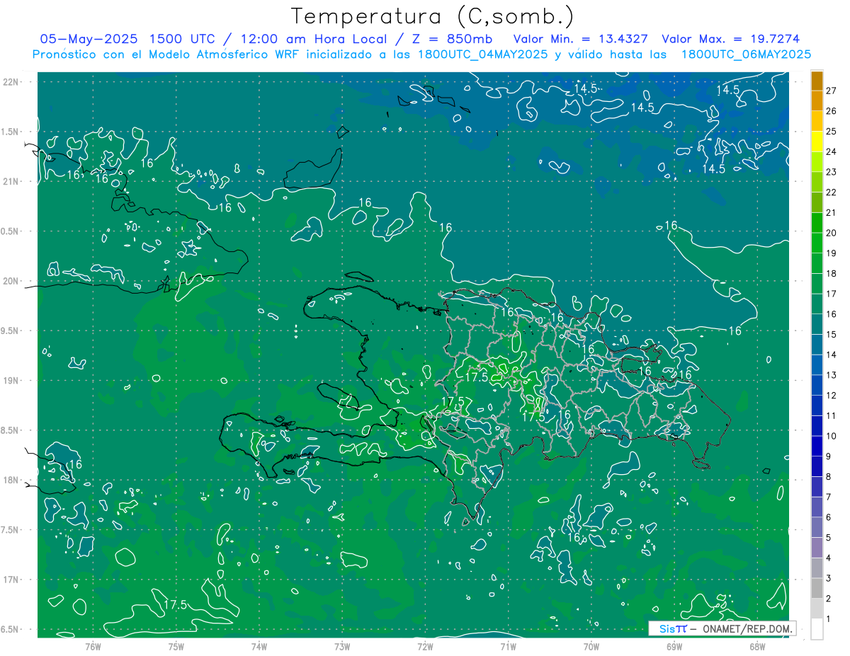
Task: Click the date text '05-May-2025 1500 UTC'
Action: click(x=127, y=39)
